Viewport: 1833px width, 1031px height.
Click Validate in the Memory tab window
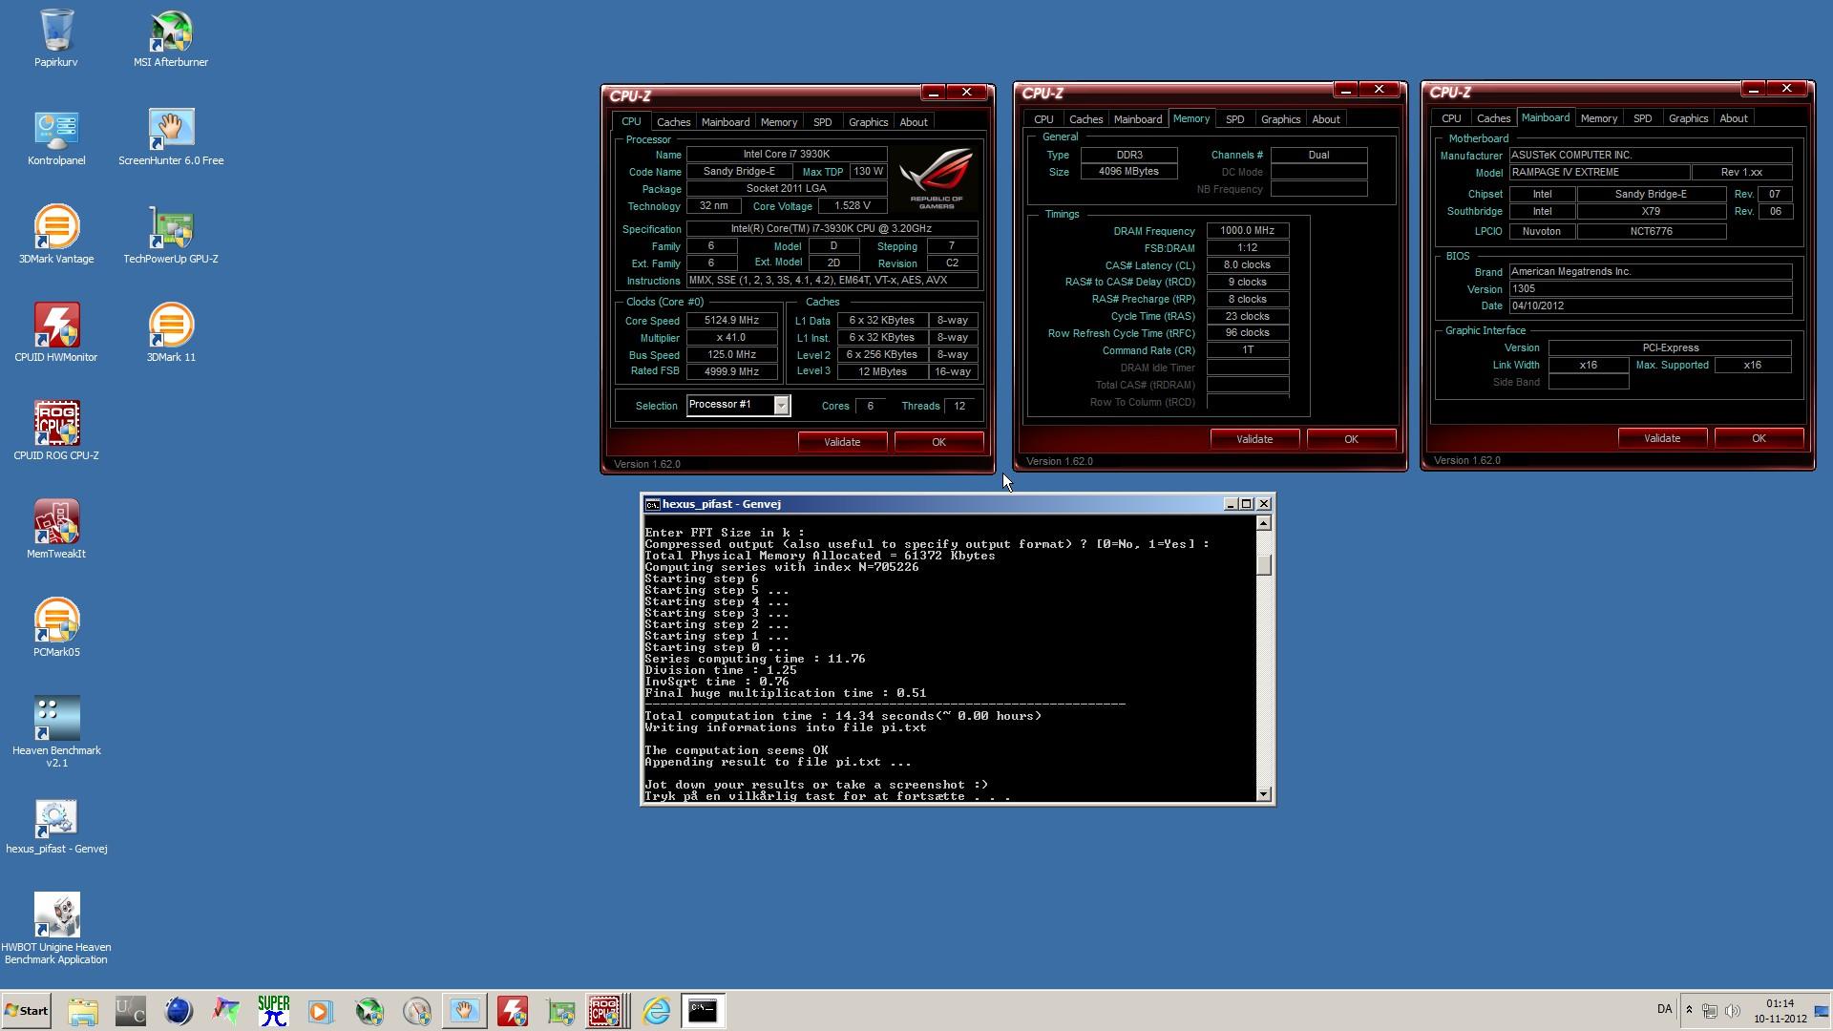click(1254, 439)
